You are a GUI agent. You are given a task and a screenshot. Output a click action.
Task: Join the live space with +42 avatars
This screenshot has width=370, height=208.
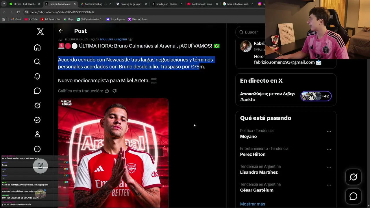(316, 96)
